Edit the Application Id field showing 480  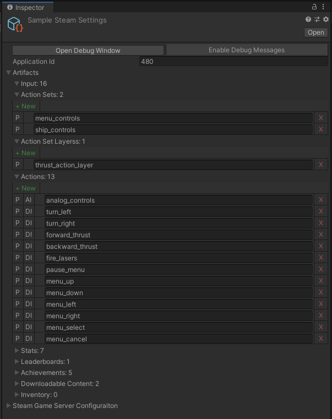coord(233,62)
